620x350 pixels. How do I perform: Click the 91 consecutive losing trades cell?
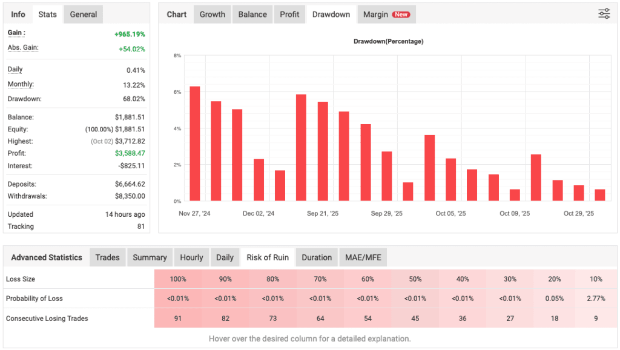click(x=178, y=319)
